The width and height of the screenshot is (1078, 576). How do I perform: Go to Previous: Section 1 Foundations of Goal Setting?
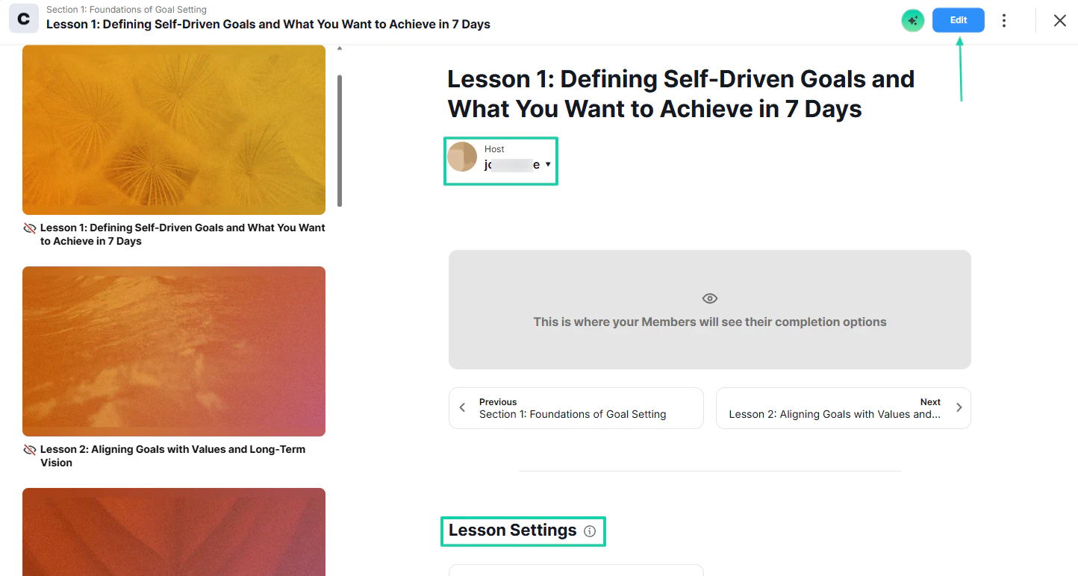click(x=576, y=408)
